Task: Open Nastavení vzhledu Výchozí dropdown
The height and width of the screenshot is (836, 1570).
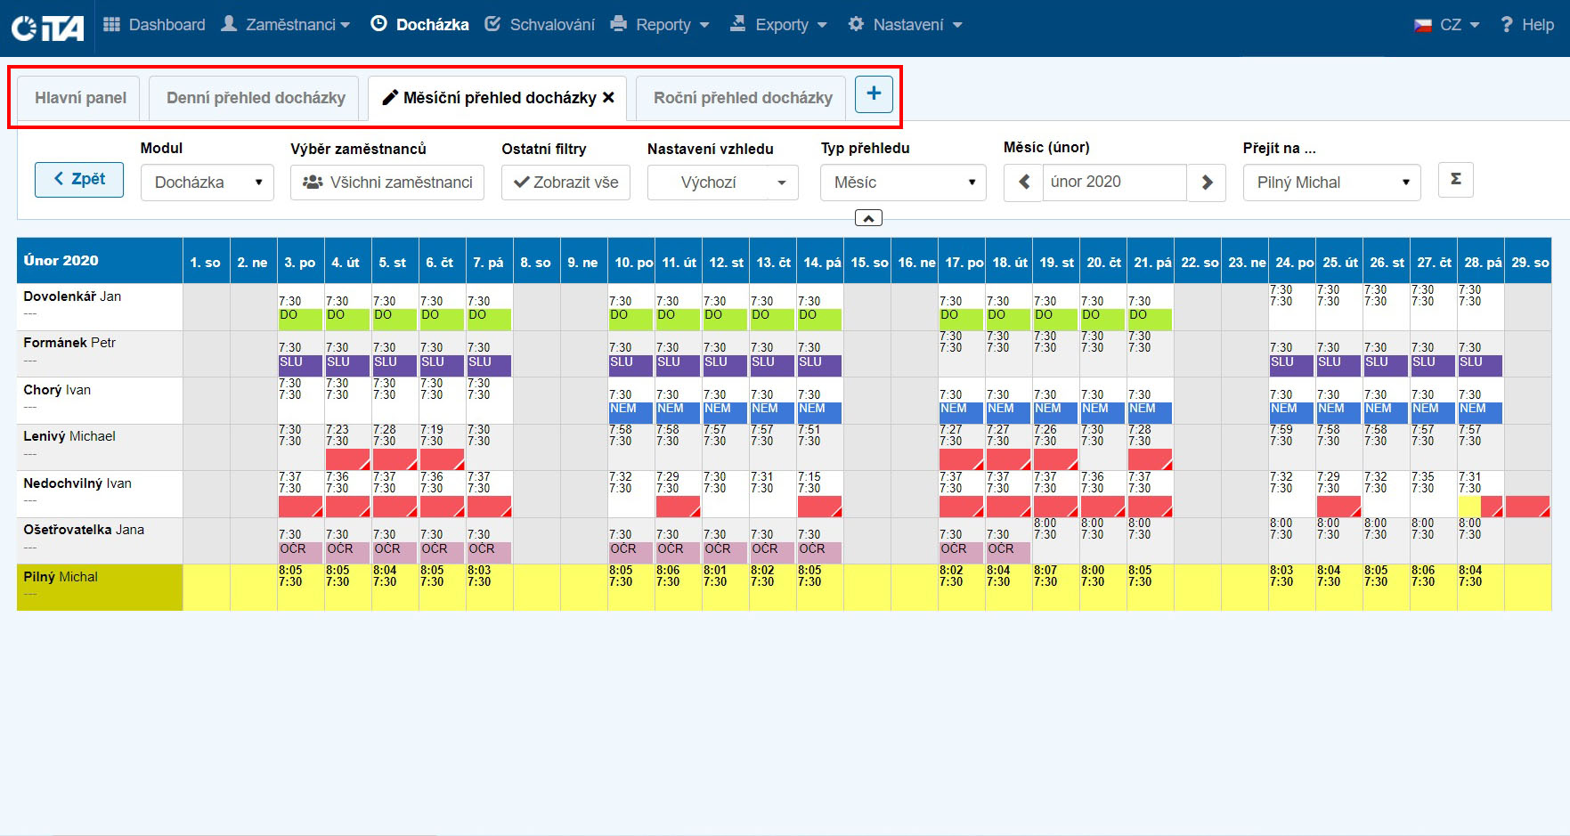Action: tap(722, 183)
